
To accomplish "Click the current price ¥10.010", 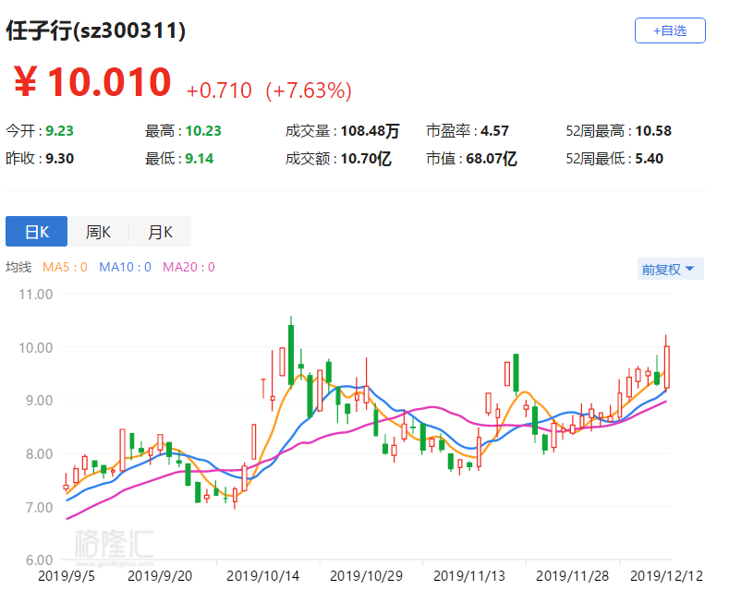I will [x=92, y=82].
